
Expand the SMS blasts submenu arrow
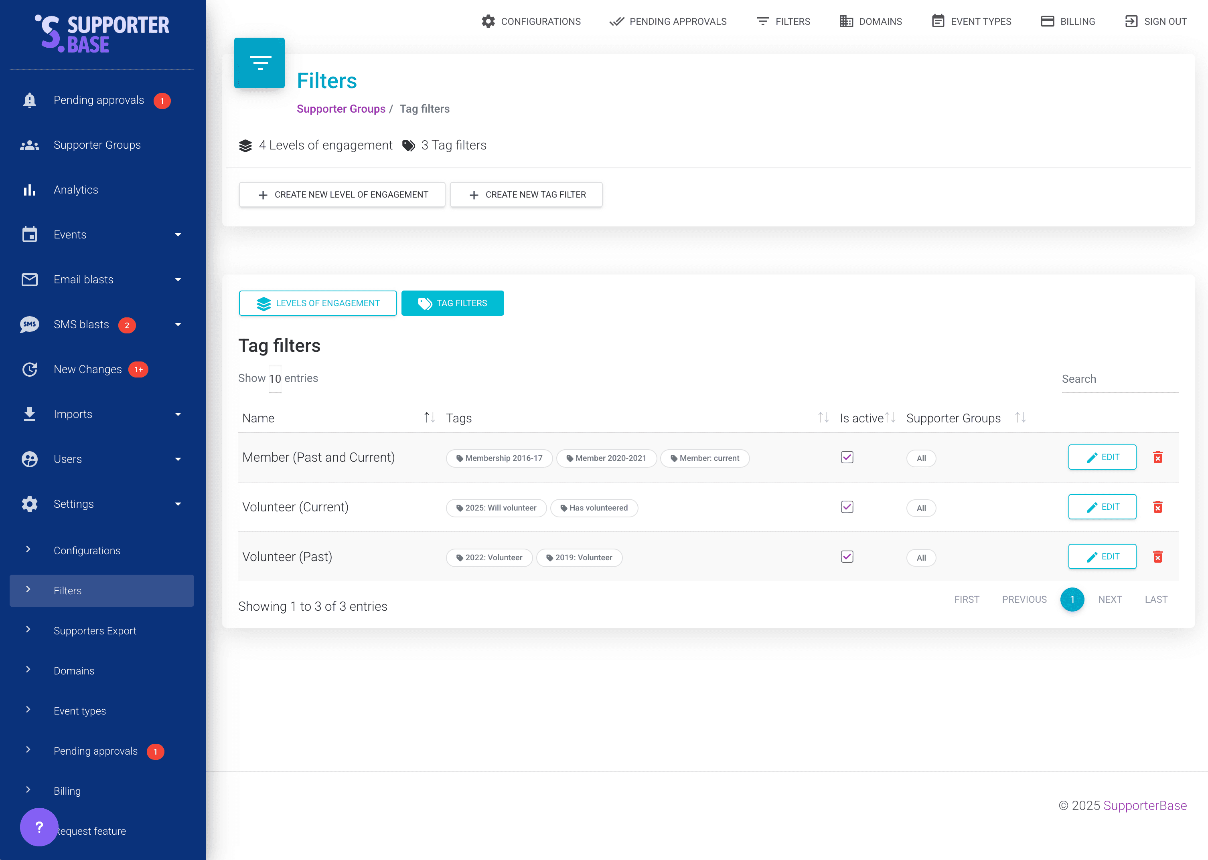(x=178, y=325)
